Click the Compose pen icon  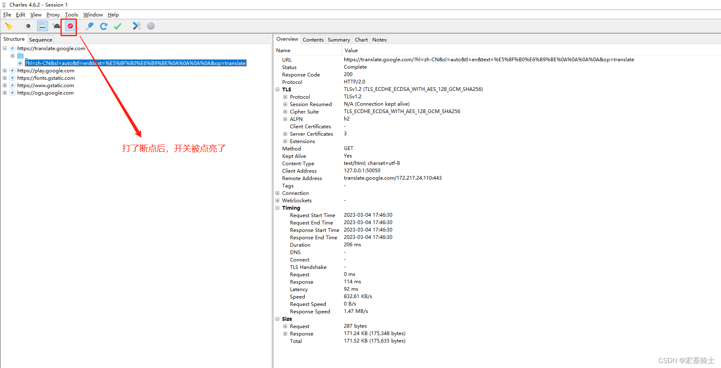(90, 26)
